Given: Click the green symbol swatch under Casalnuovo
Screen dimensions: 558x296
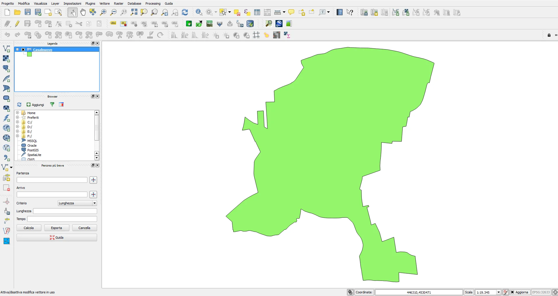Looking at the screenshot, I should click(x=29, y=54).
